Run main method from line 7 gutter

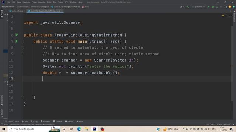17,41
